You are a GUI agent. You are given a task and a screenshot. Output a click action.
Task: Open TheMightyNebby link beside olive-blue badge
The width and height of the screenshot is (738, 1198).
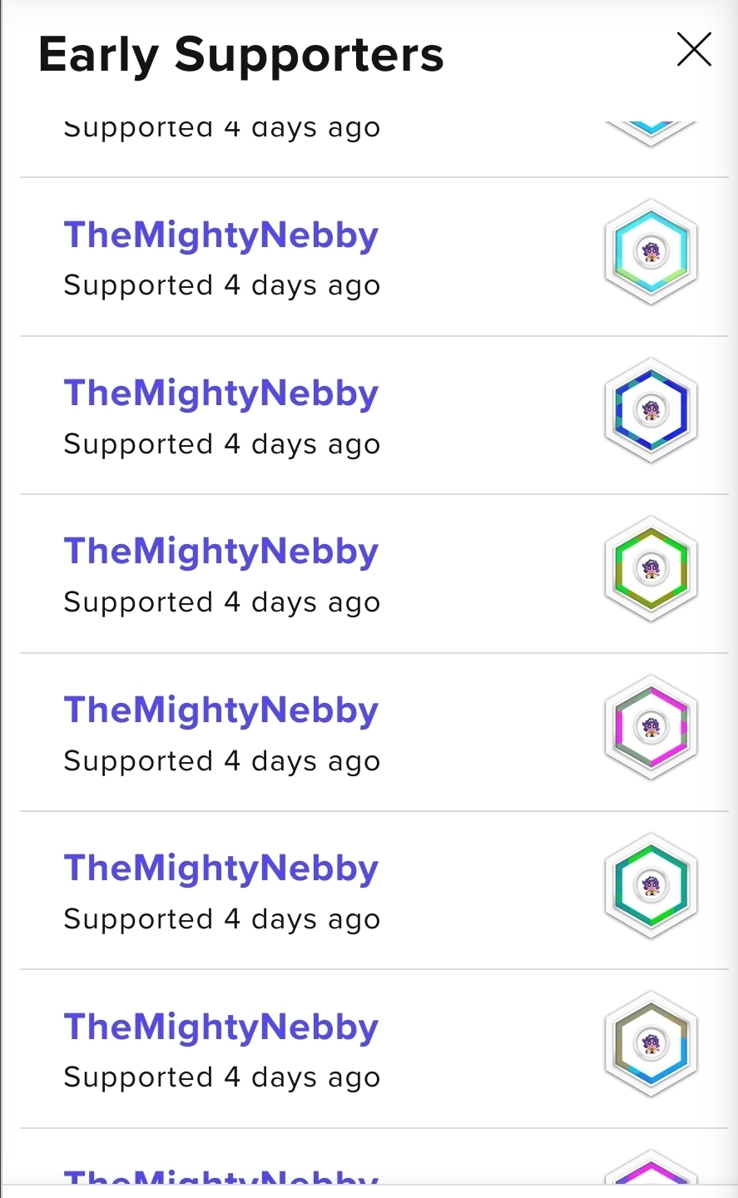click(221, 1027)
